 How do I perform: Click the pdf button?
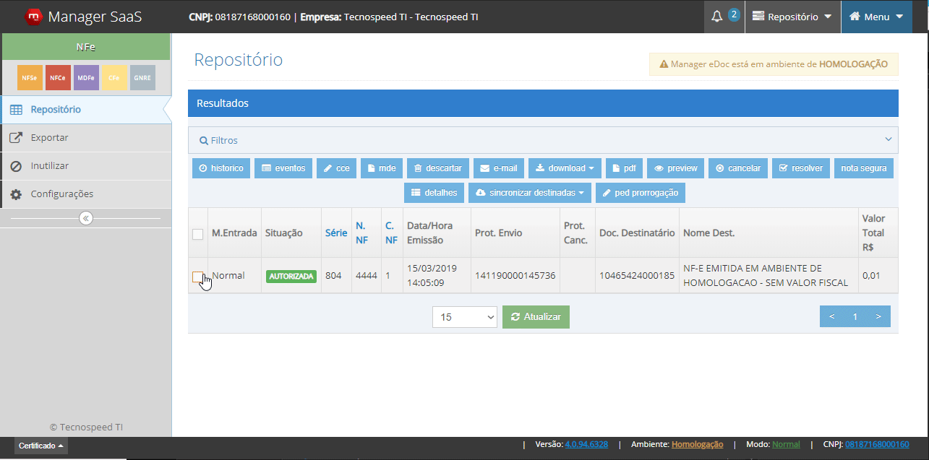(624, 168)
